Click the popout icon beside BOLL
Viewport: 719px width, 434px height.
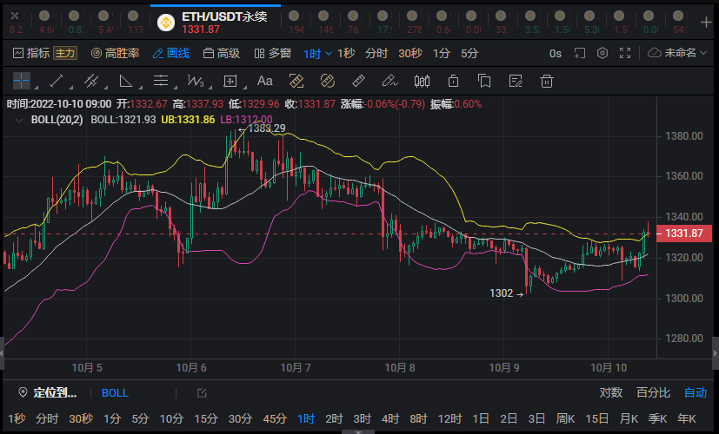click(x=202, y=393)
